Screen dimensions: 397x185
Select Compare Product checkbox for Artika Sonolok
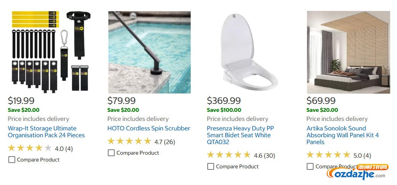tap(310, 166)
